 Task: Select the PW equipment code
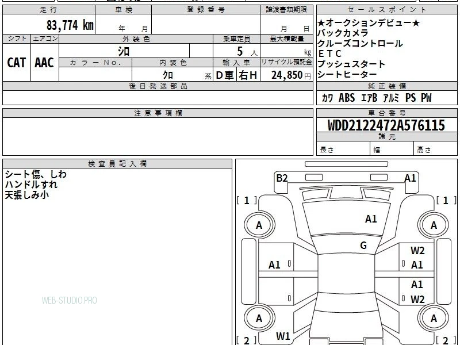[426, 98]
